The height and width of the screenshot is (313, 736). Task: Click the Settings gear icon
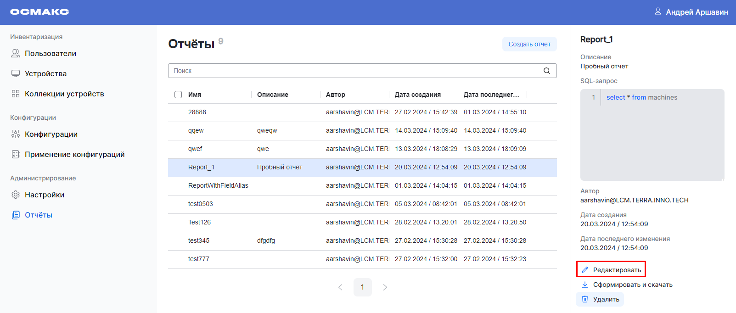pos(16,195)
